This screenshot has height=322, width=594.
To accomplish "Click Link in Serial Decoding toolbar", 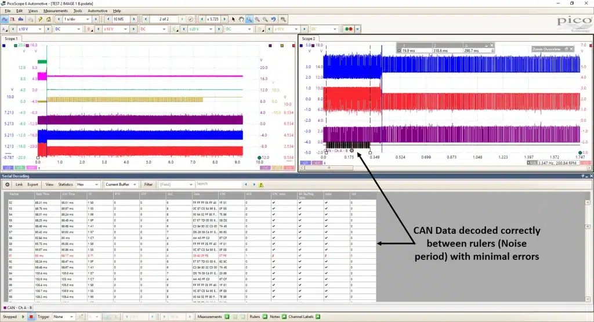I will coord(19,184).
